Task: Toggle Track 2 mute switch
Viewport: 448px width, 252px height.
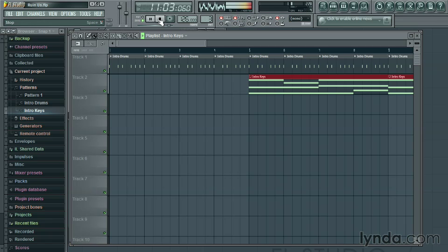Action: (105, 91)
